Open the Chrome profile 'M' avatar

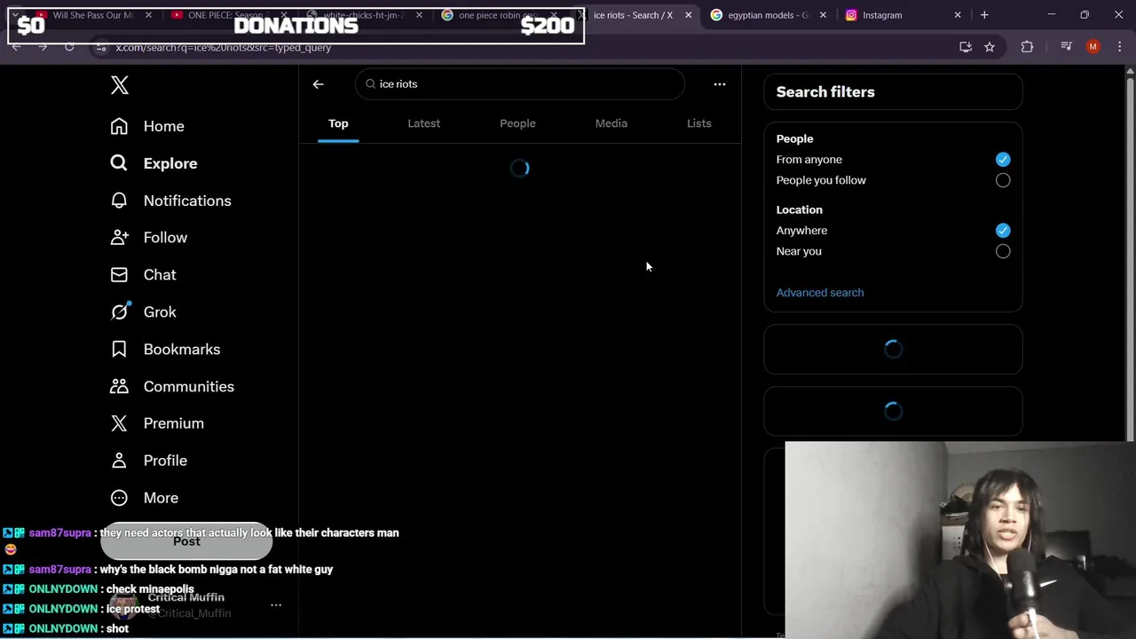click(x=1093, y=47)
